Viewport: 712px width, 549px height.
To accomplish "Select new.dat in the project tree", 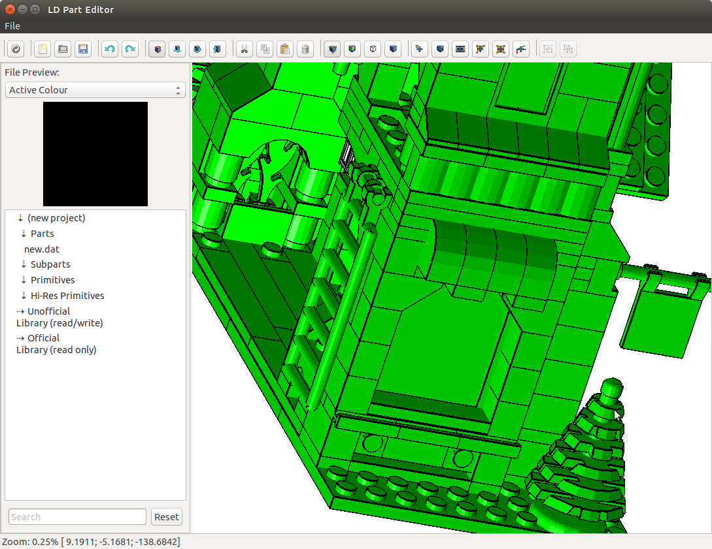I will 42,249.
